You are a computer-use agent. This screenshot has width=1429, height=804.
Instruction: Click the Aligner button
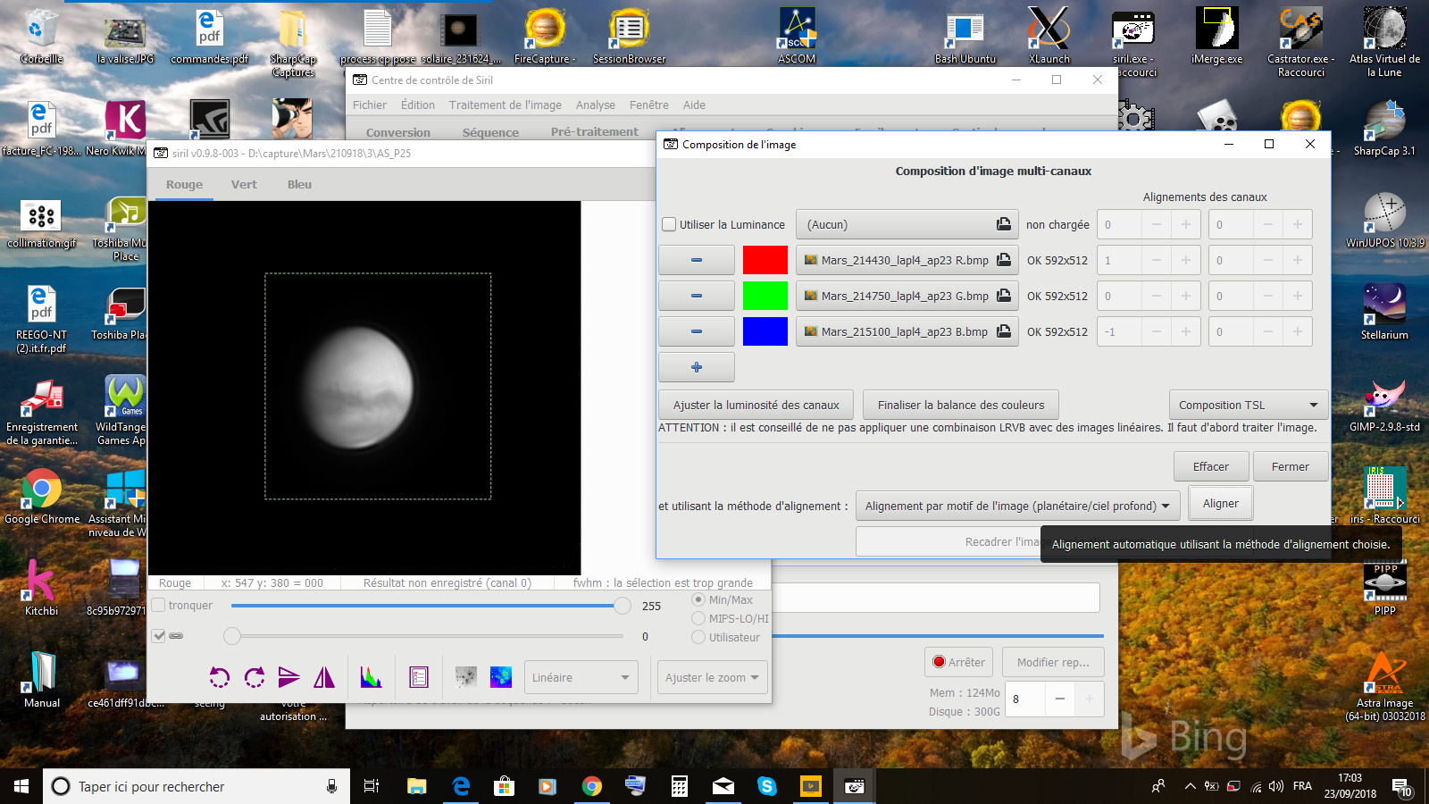tap(1220, 504)
